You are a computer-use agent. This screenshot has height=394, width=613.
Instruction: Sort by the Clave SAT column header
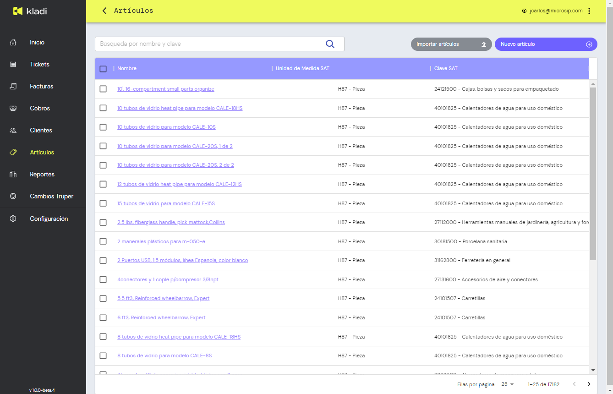click(446, 69)
